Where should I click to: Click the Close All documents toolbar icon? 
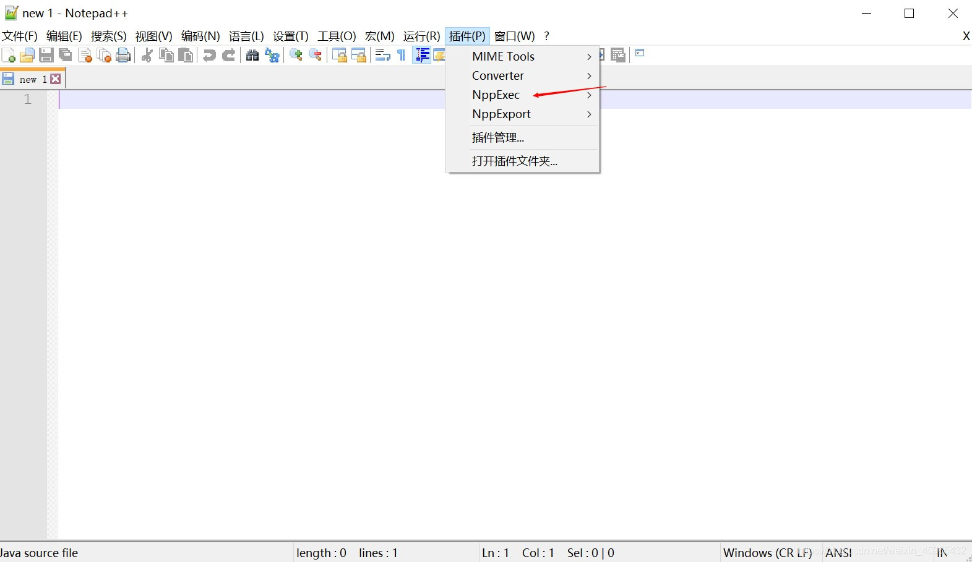[104, 55]
